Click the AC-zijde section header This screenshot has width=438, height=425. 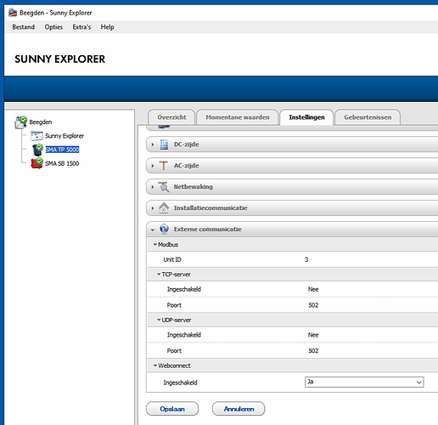click(292, 166)
